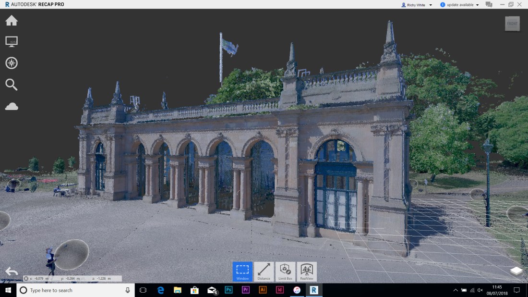Screen dimensions: 528x297
Task: Open the feedback chat icon in the title bar
Action: pyautogui.click(x=489, y=4)
